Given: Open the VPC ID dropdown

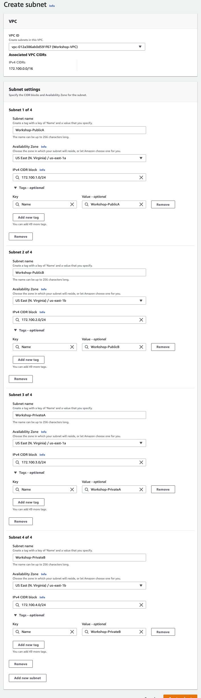Looking at the screenshot, I should point(77,47).
